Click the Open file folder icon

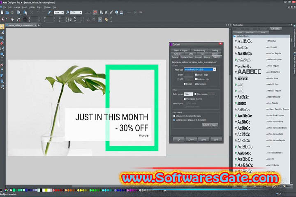point(7,12)
